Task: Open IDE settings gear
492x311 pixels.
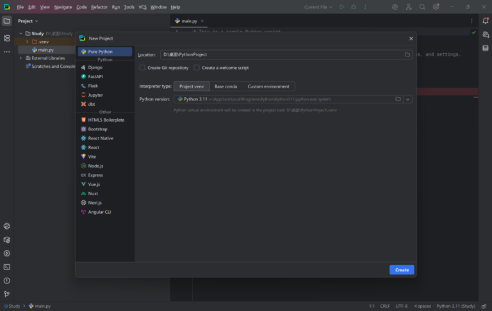Action: point(436,7)
